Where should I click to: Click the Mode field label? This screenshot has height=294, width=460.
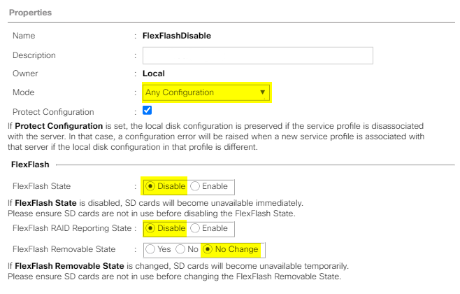pos(24,92)
